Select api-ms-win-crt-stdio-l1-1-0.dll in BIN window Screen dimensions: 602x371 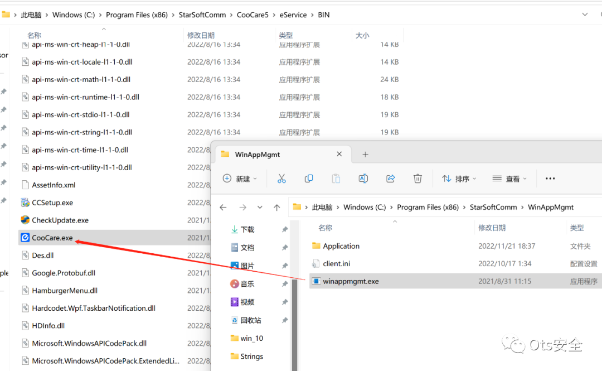click(81, 114)
